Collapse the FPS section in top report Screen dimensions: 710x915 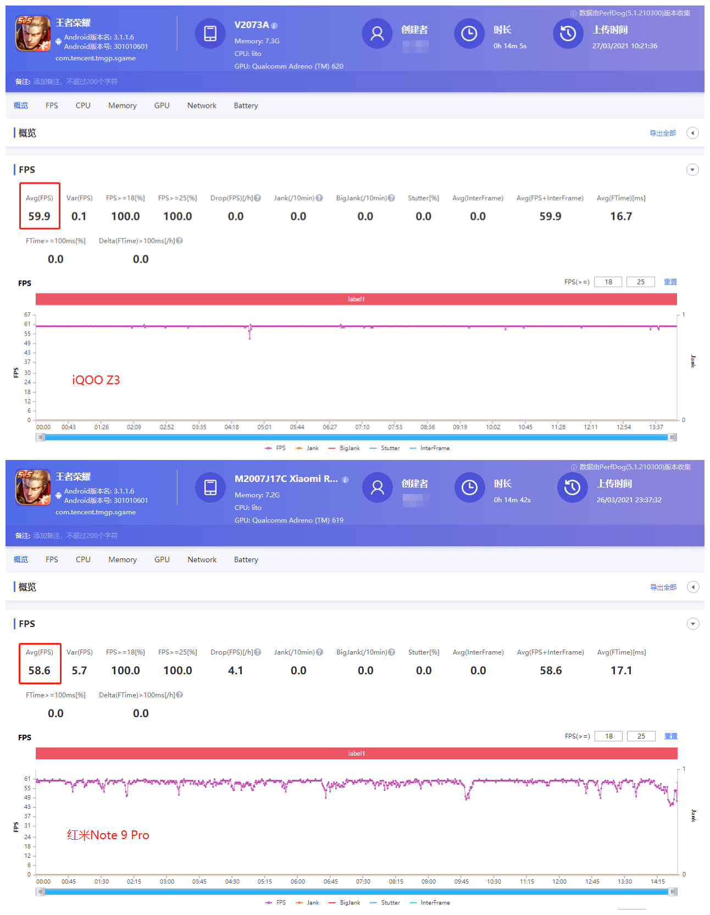(x=692, y=170)
